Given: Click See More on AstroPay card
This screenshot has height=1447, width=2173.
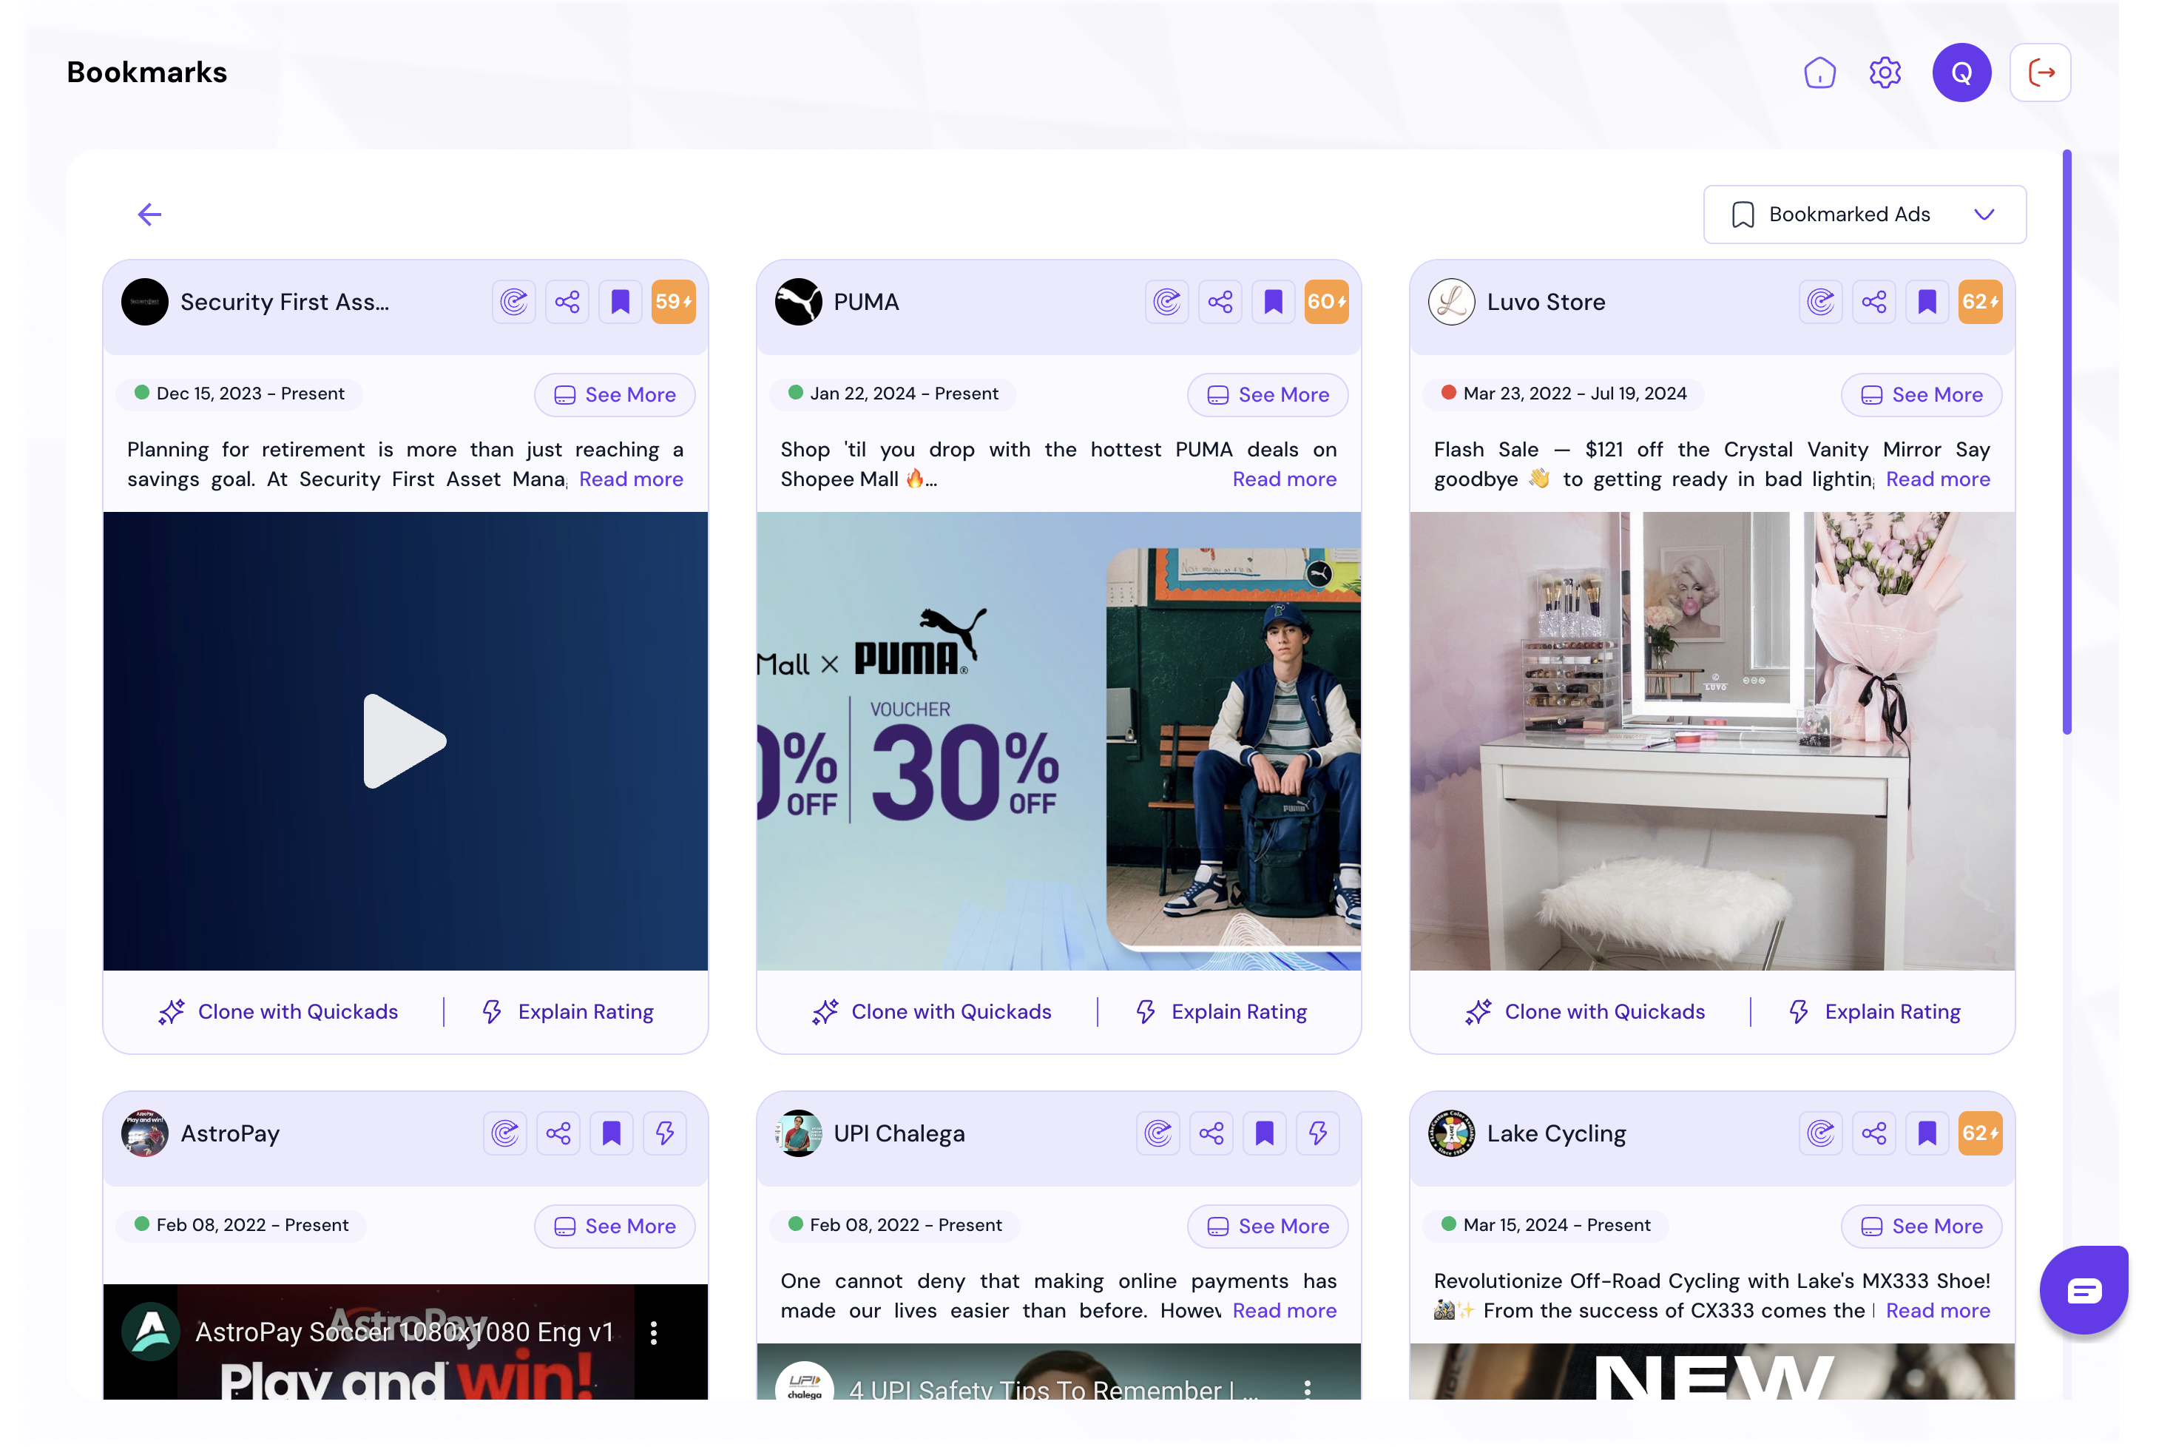Looking at the screenshot, I should click(615, 1227).
